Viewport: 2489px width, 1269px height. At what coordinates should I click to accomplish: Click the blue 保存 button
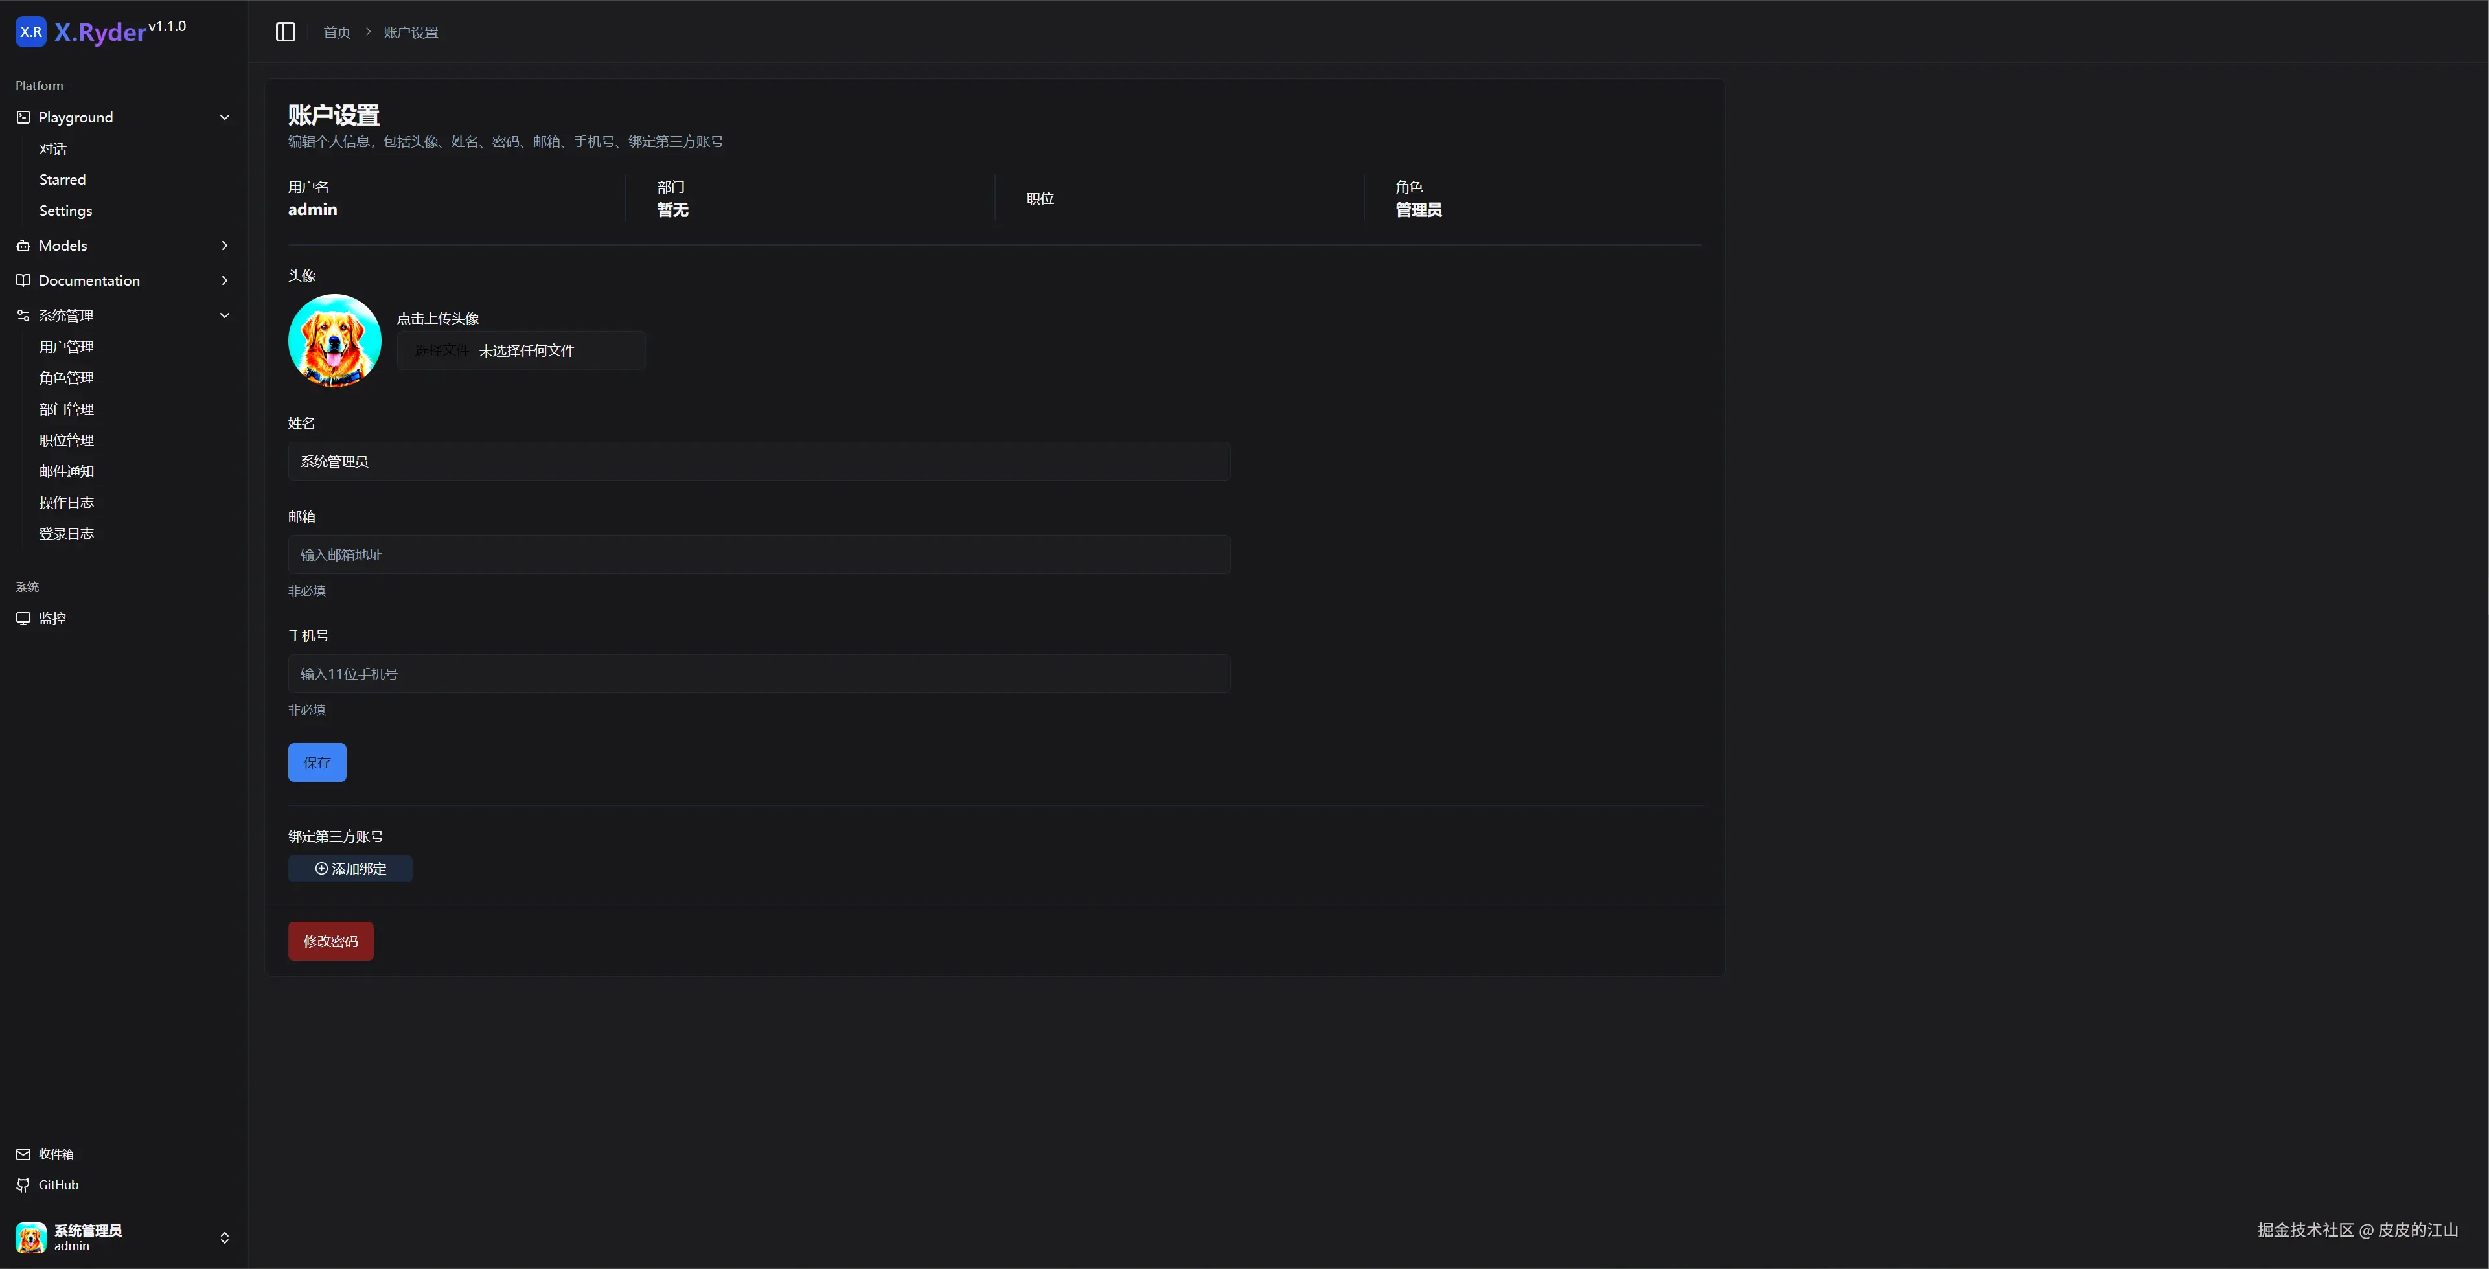pos(317,762)
